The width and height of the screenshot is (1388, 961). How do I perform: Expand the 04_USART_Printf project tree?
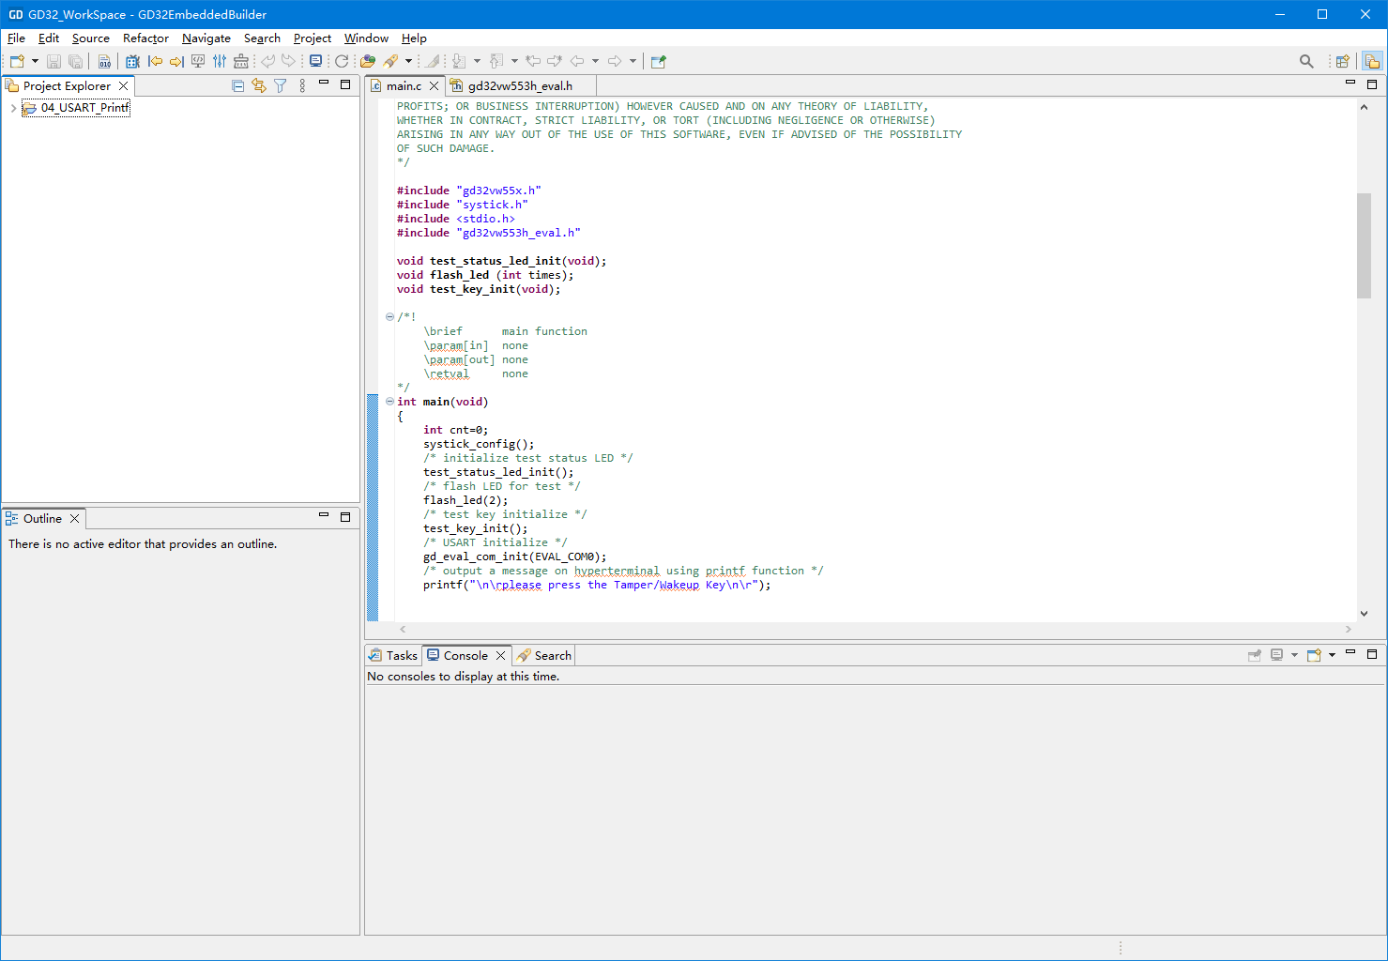pos(12,108)
